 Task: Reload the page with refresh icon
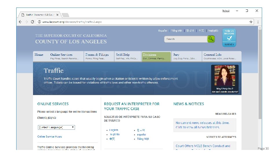[32, 22]
